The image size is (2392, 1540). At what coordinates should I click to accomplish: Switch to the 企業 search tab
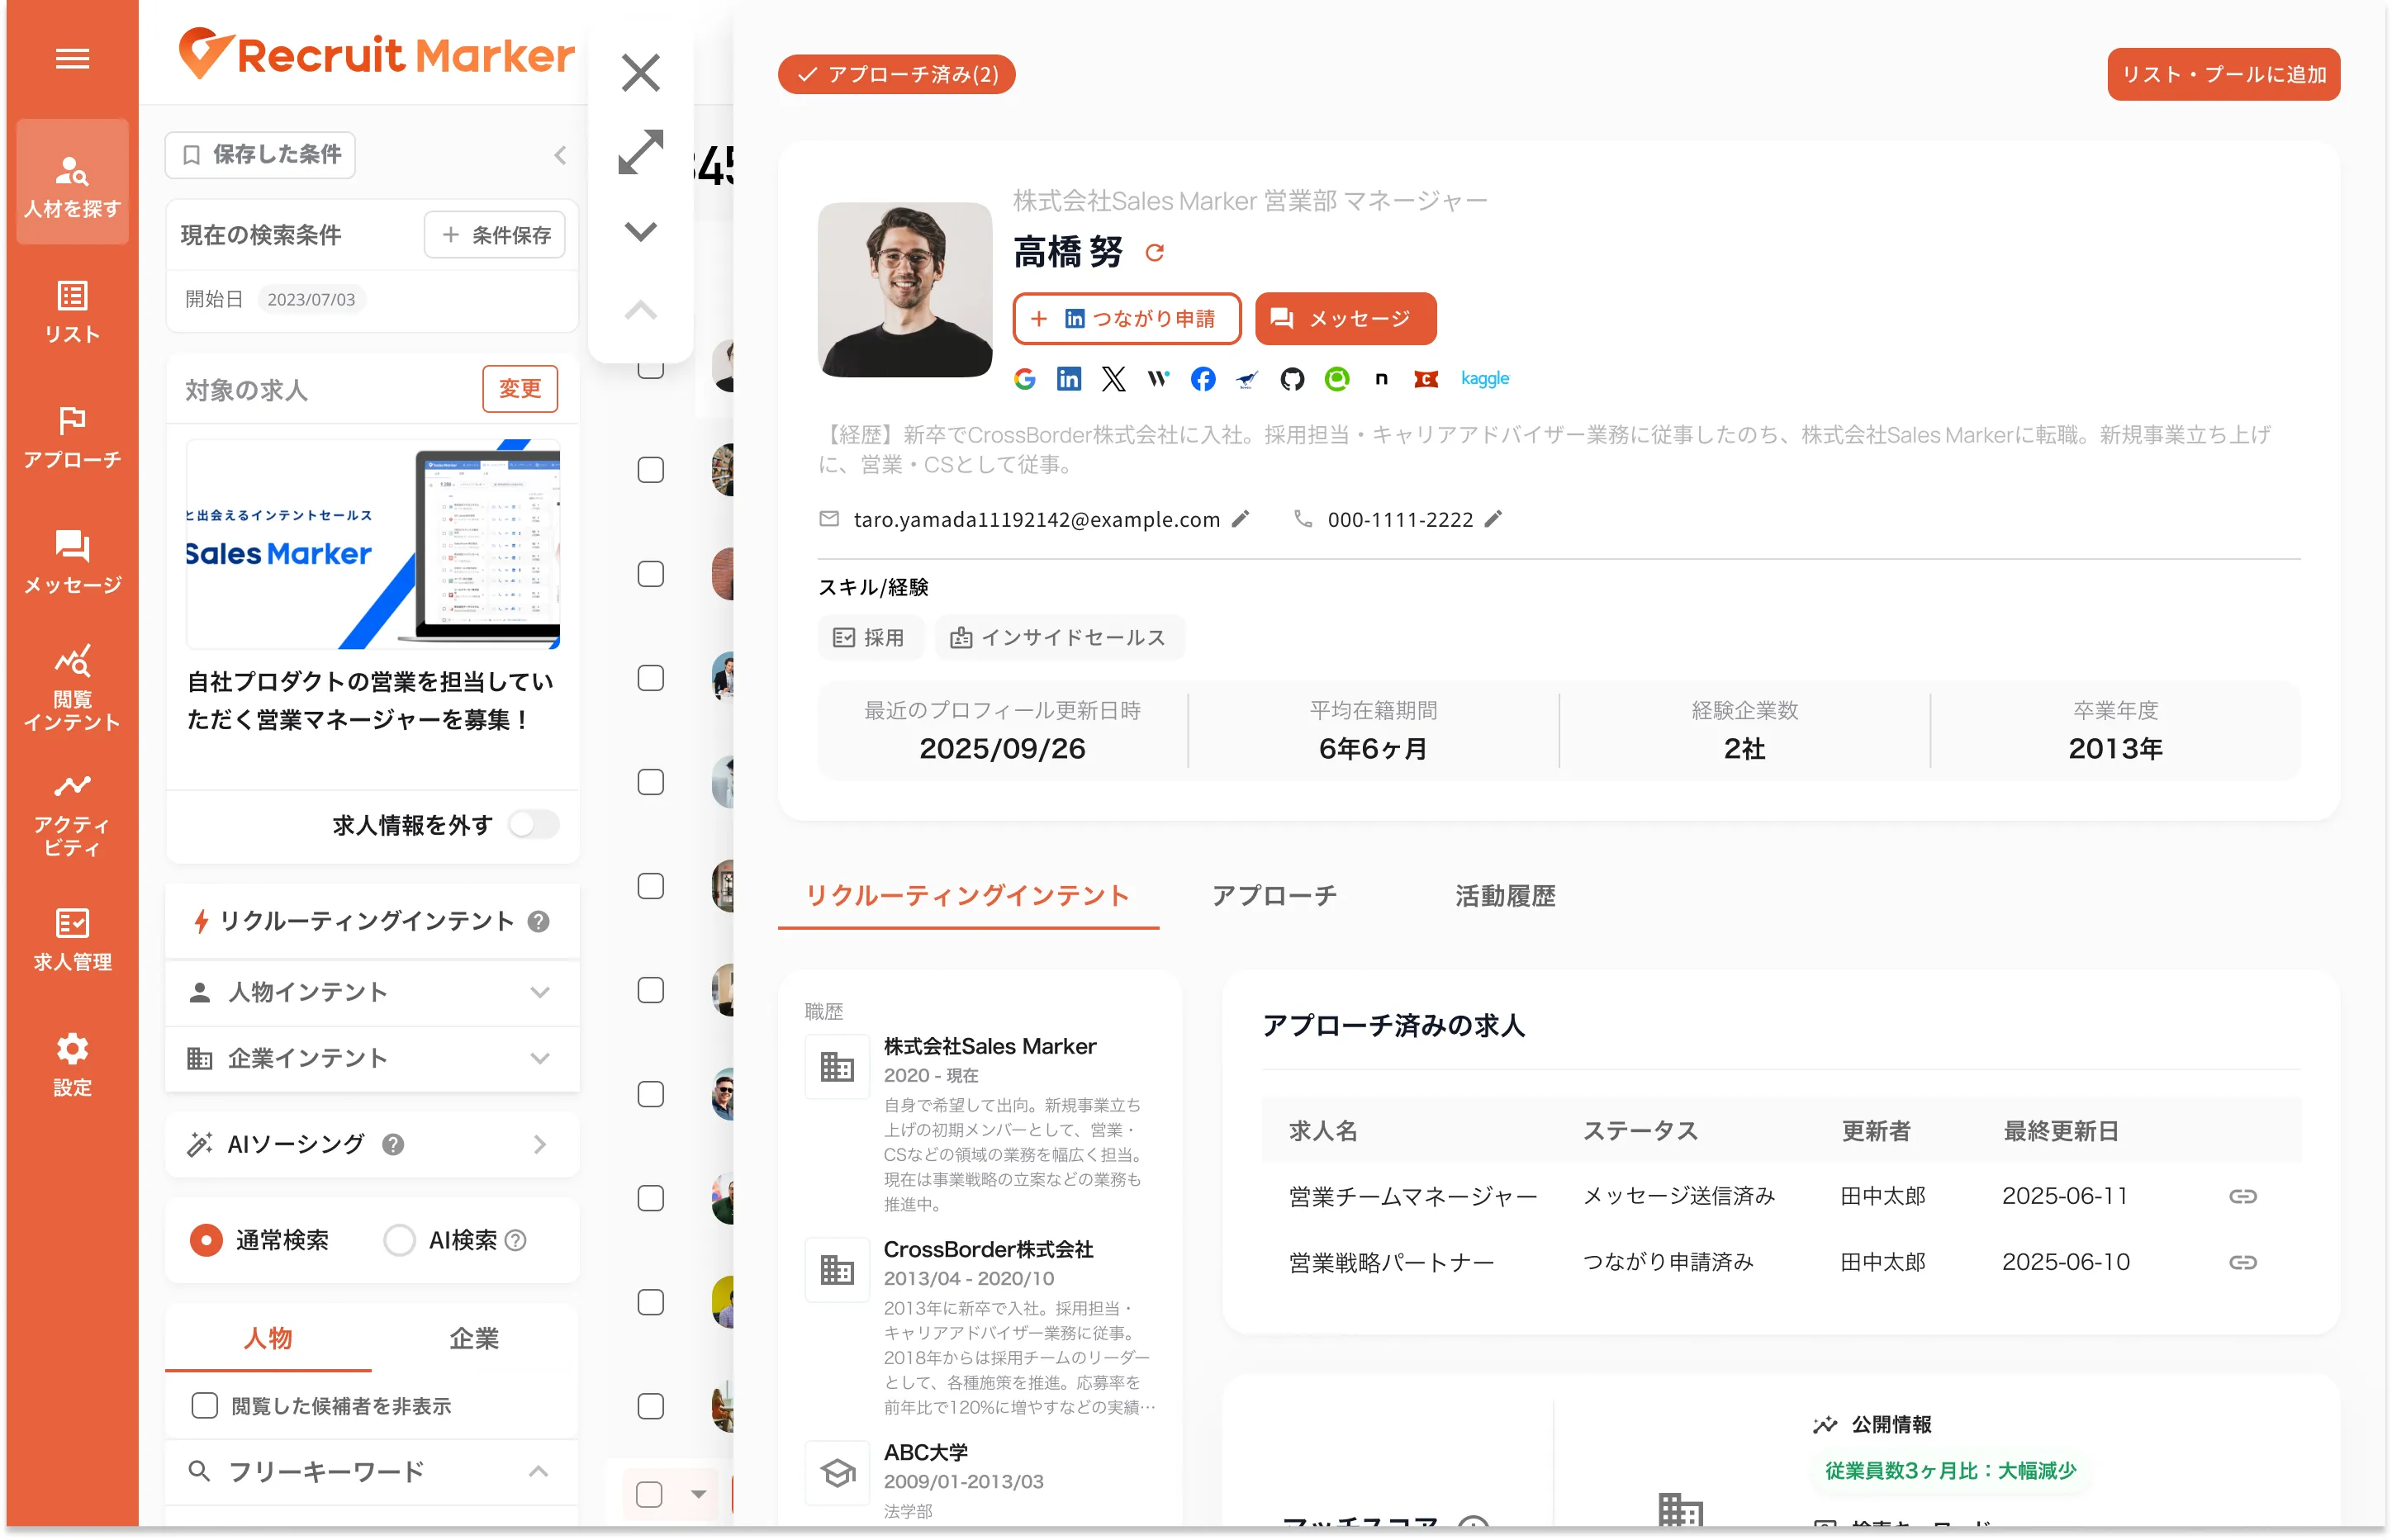(x=474, y=1338)
